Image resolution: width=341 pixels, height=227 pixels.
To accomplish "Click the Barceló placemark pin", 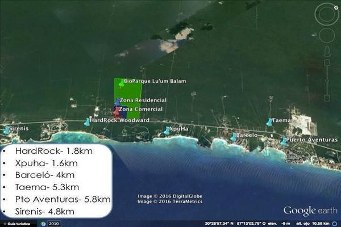I will click(x=233, y=137).
